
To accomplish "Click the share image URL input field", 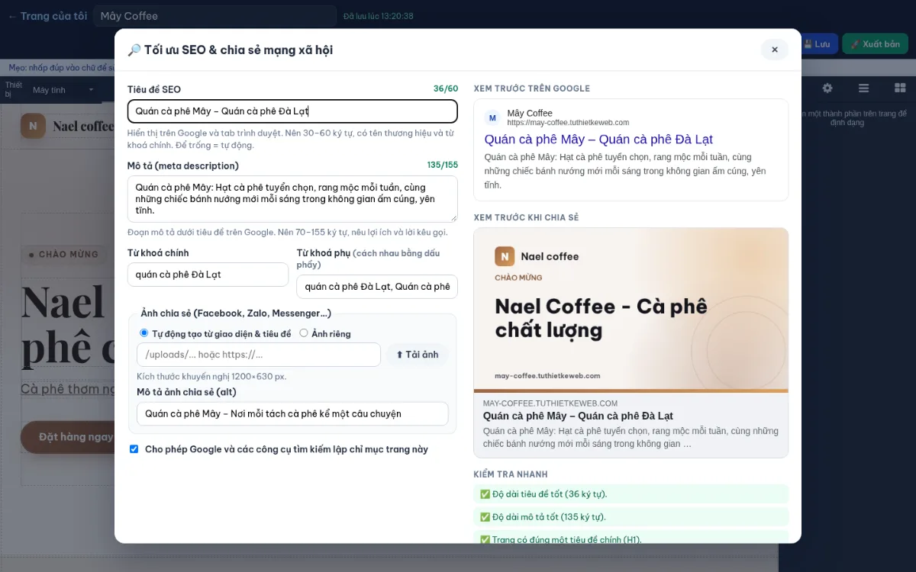I will tap(259, 355).
